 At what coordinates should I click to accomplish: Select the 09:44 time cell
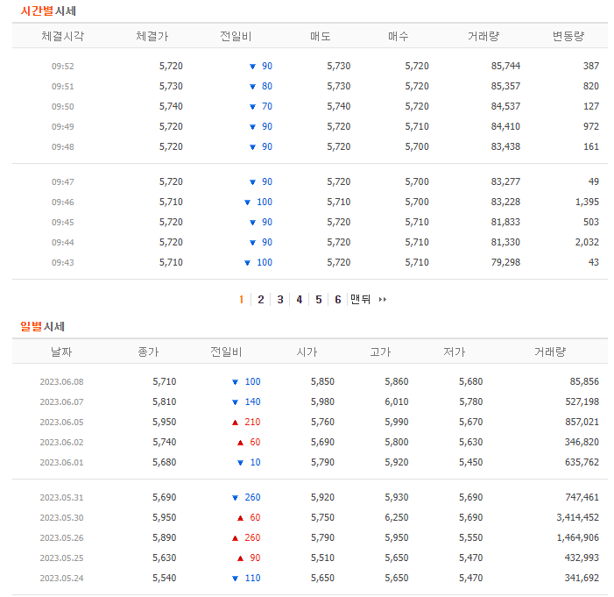pyautogui.click(x=63, y=243)
